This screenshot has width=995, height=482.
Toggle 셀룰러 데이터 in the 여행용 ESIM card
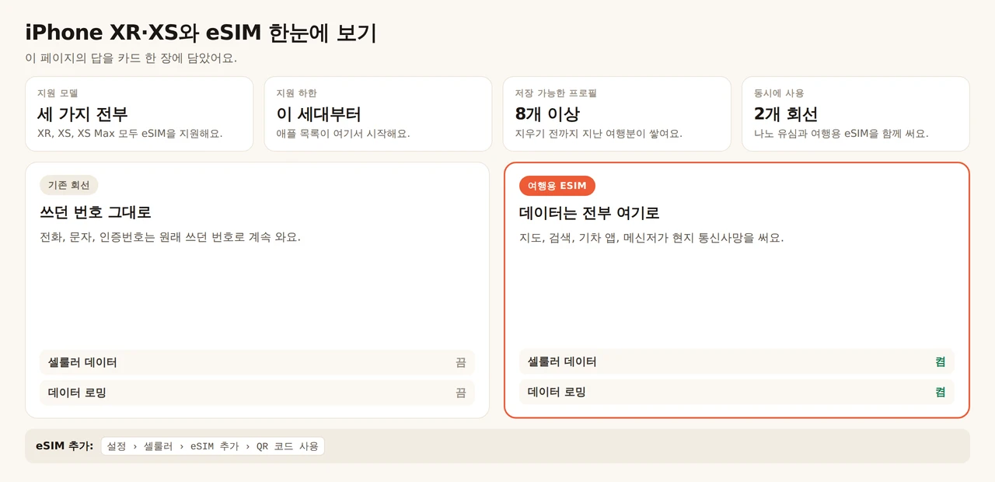point(737,361)
